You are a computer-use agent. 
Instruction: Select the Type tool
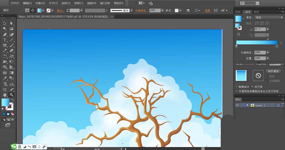(x=5, y=40)
